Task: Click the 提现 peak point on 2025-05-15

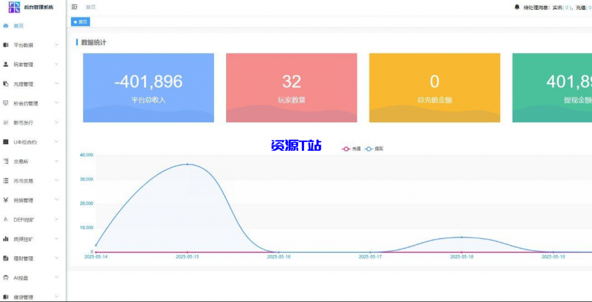Action: (x=187, y=164)
